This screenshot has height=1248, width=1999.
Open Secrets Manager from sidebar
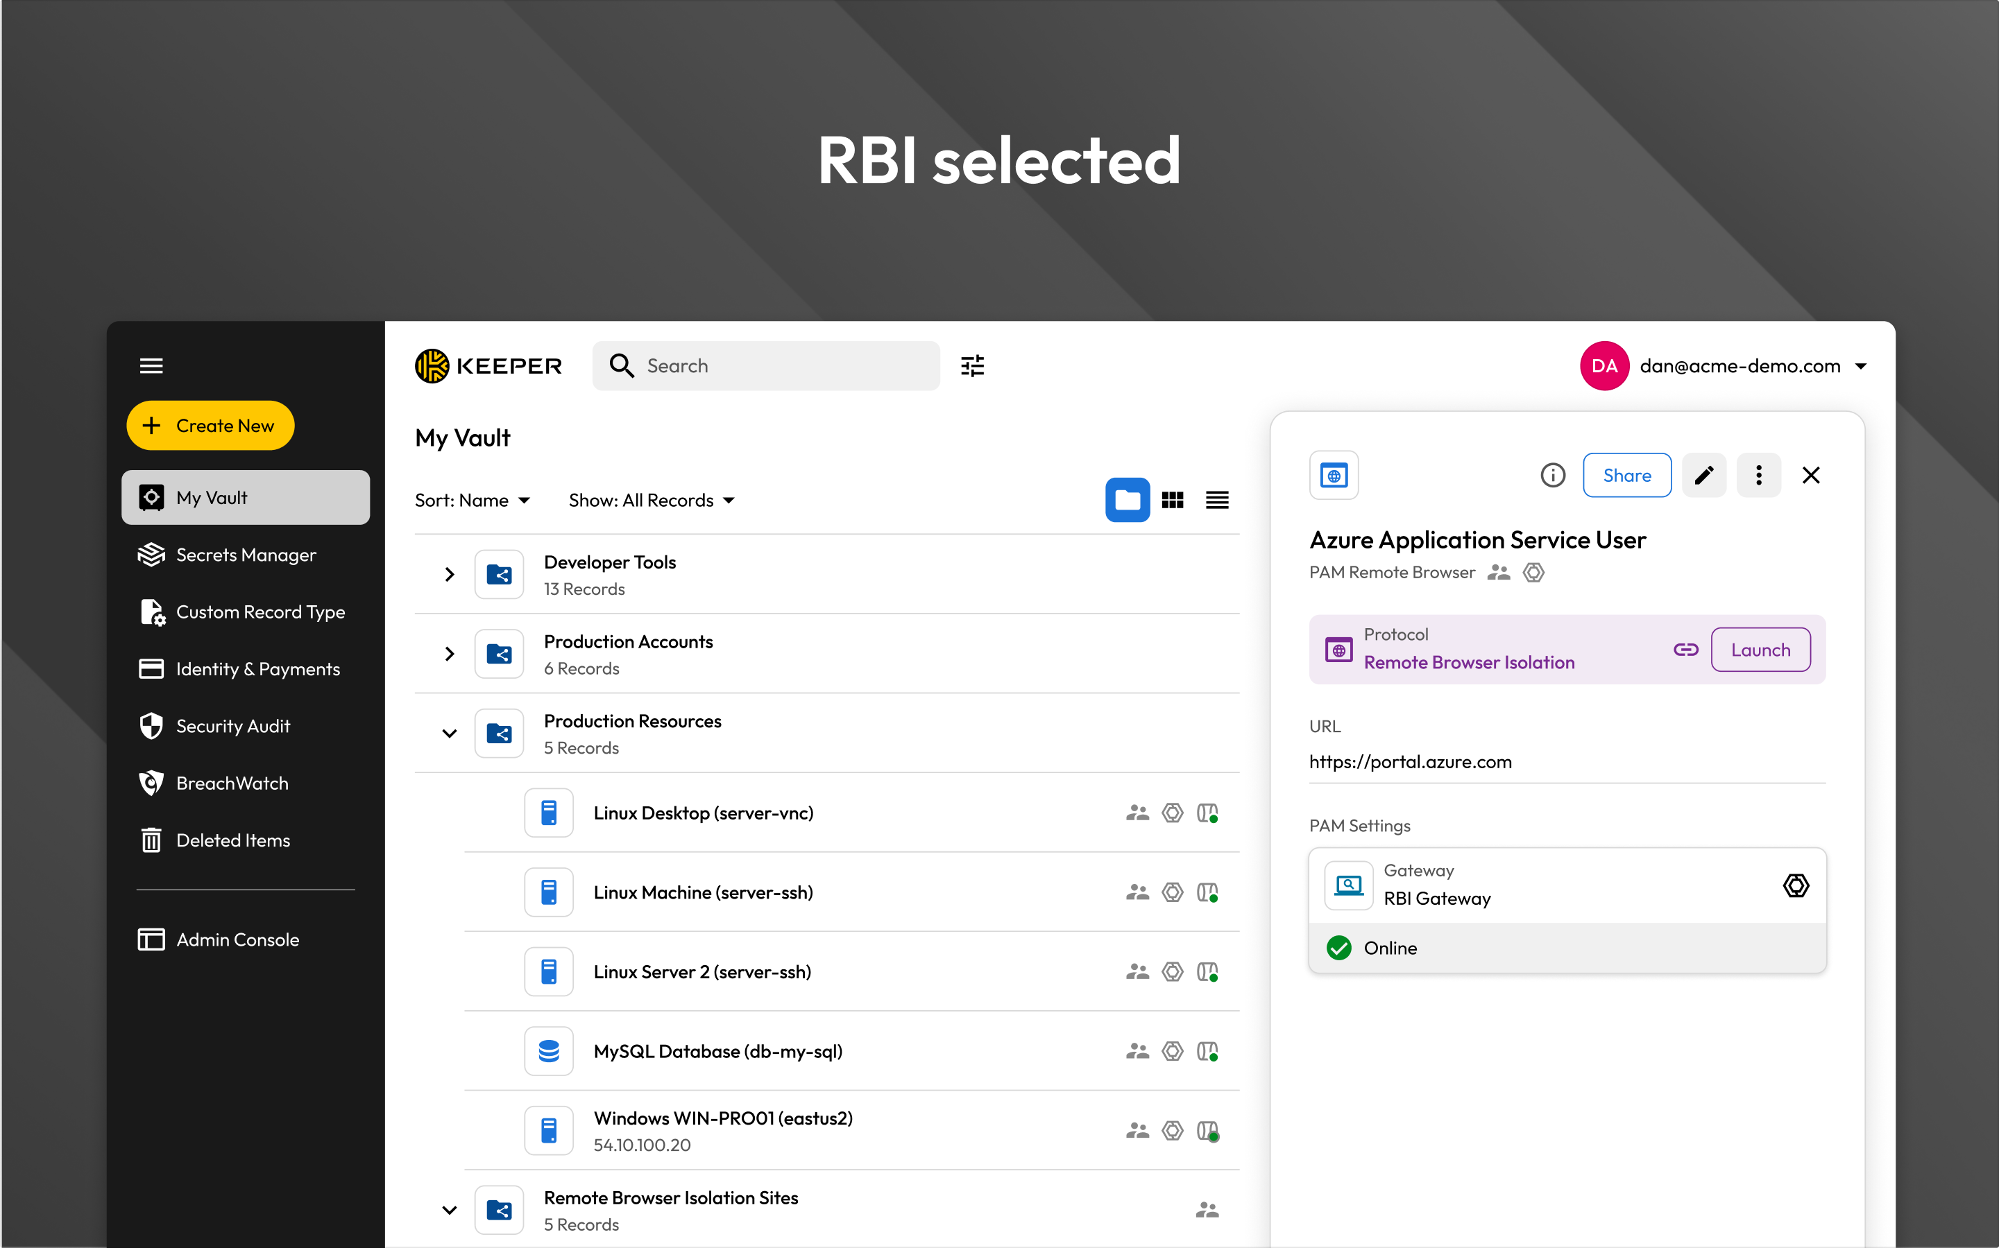246,555
